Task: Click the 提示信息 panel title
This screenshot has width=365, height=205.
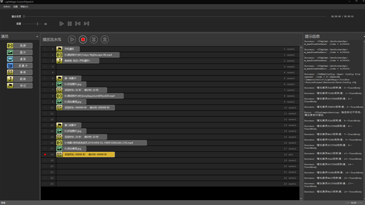Action: 312,37
